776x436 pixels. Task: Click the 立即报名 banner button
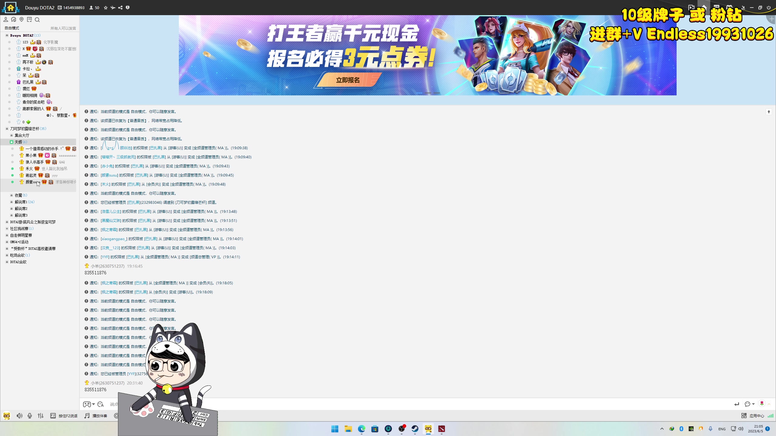point(348,80)
